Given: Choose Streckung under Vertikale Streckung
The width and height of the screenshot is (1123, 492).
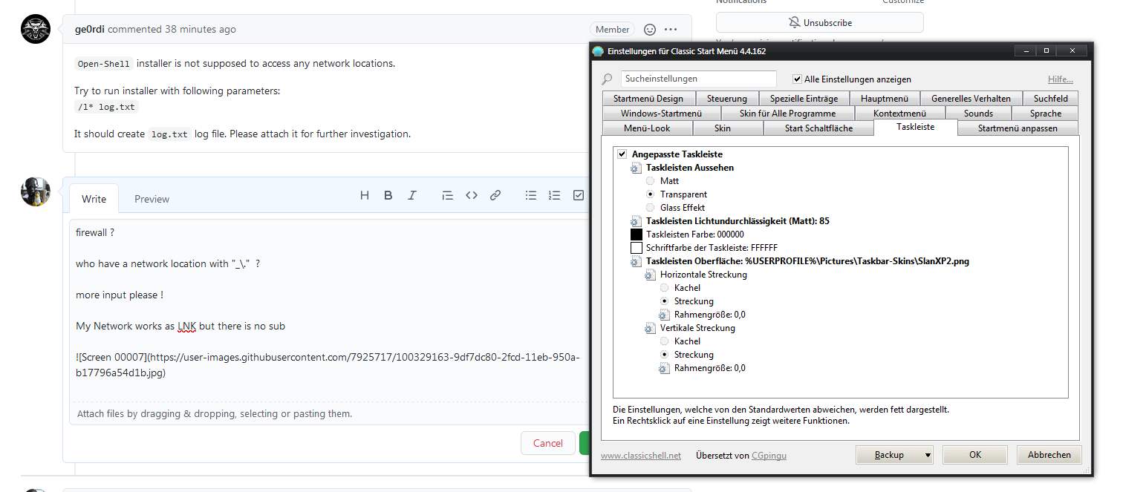Looking at the screenshot, I should pos(665,355).
